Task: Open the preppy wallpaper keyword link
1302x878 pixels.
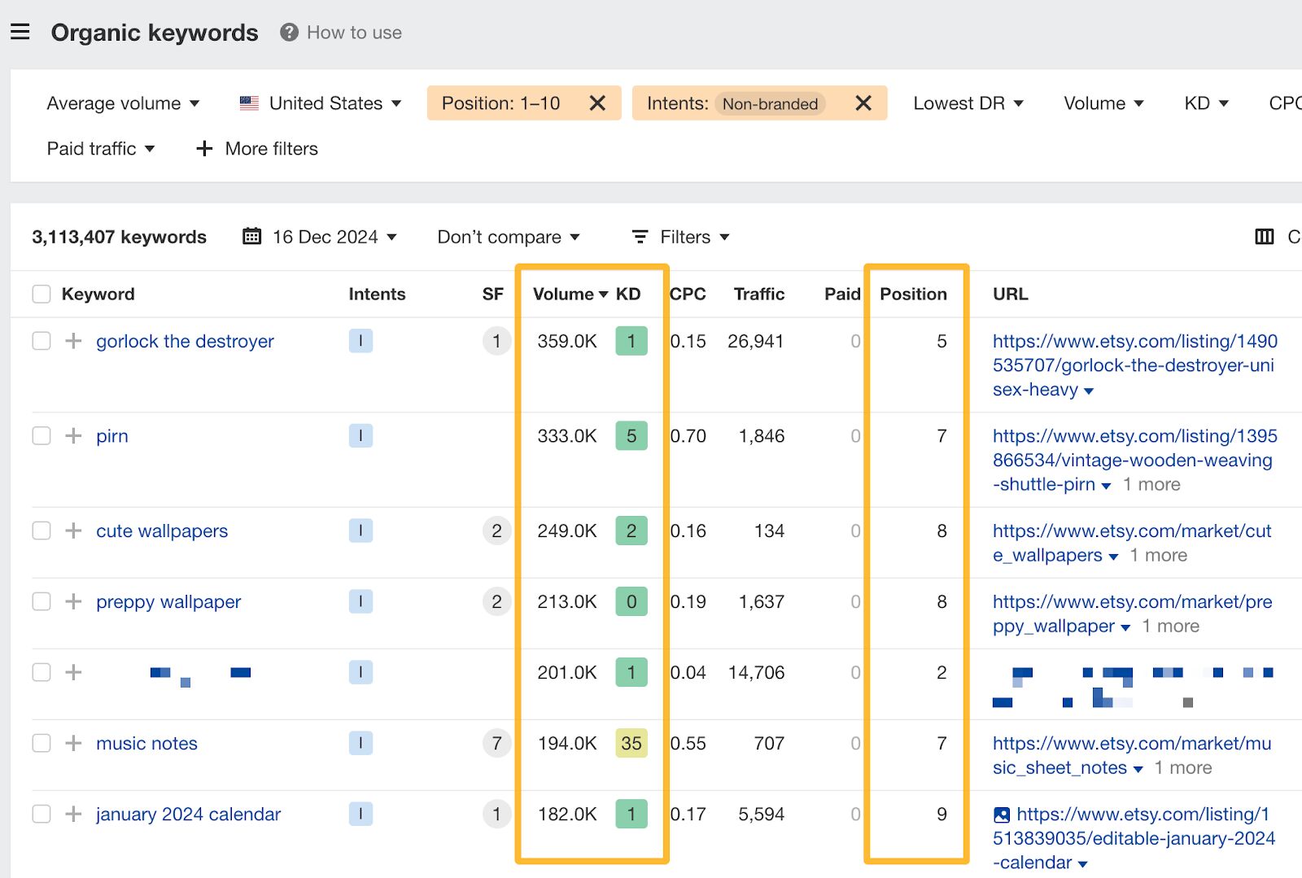Action: (x=168, y=601)
